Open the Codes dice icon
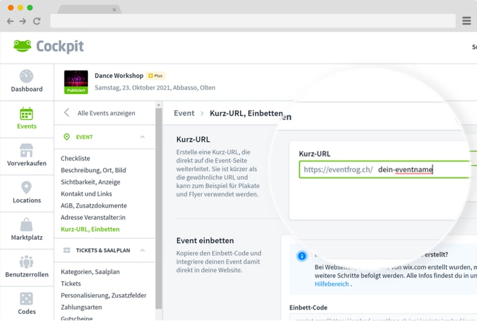 click(26, 298)
